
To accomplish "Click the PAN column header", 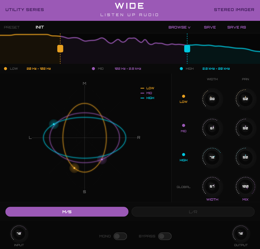I will [245, 79].
